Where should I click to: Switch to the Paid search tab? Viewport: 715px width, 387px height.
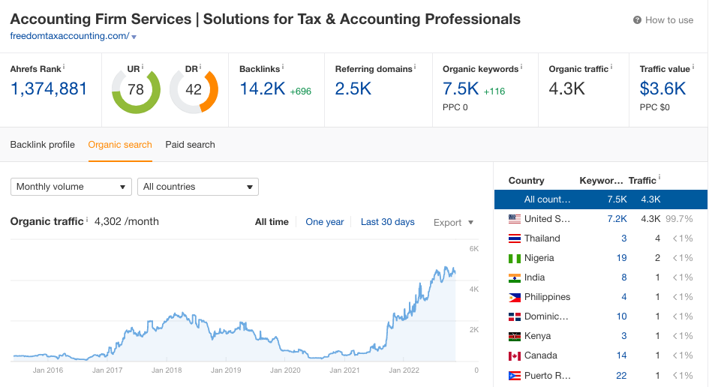(190, 145)
